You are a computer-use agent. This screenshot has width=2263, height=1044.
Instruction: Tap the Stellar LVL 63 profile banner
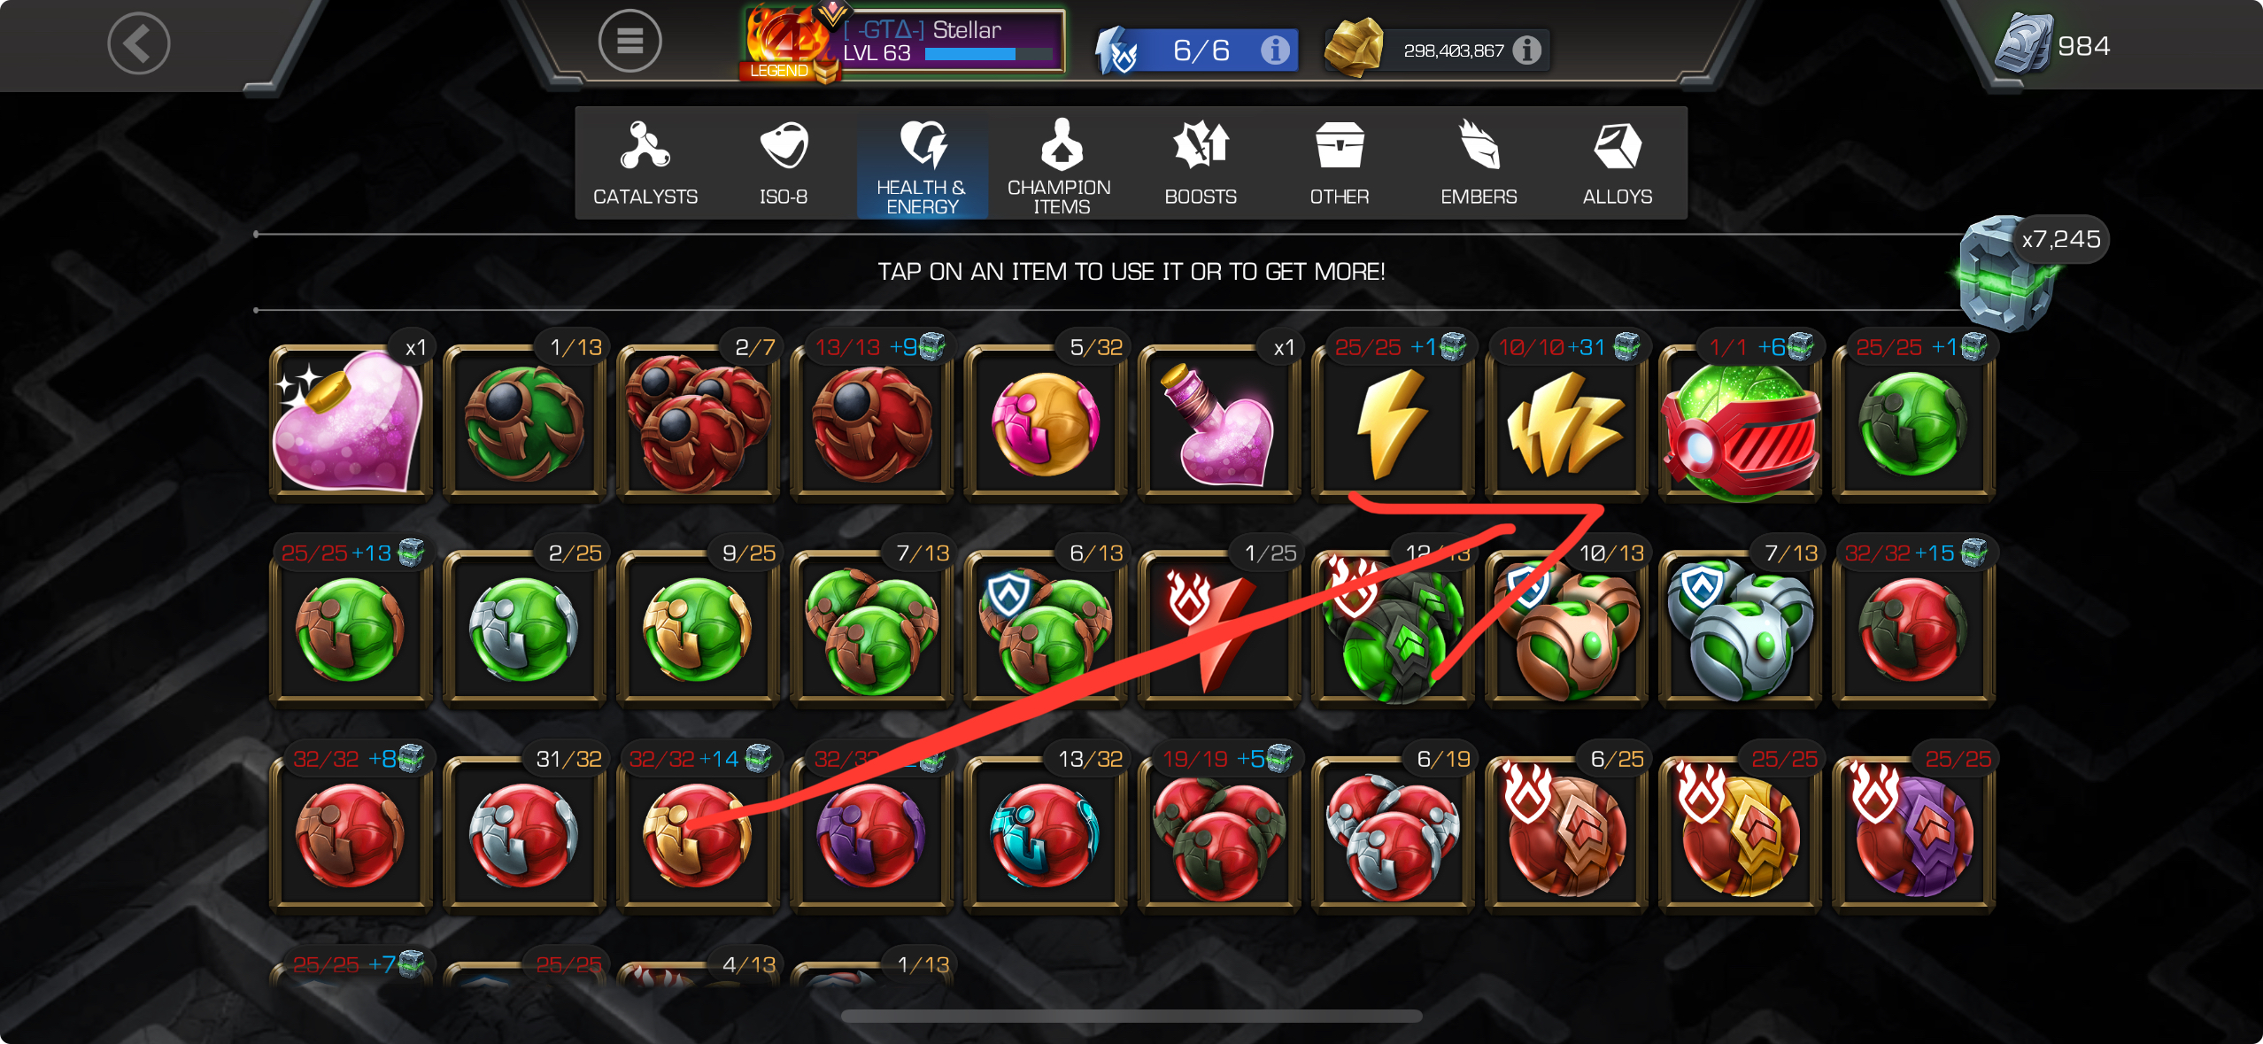pos(903,43)
